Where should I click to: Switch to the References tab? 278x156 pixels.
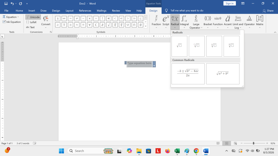(85, 11)
